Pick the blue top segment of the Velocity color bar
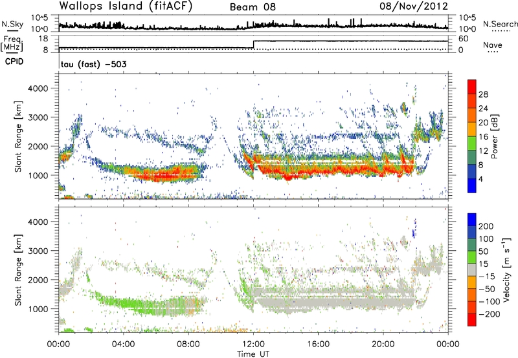The height and width of the screenshot is (358, 518). (472, 220)
